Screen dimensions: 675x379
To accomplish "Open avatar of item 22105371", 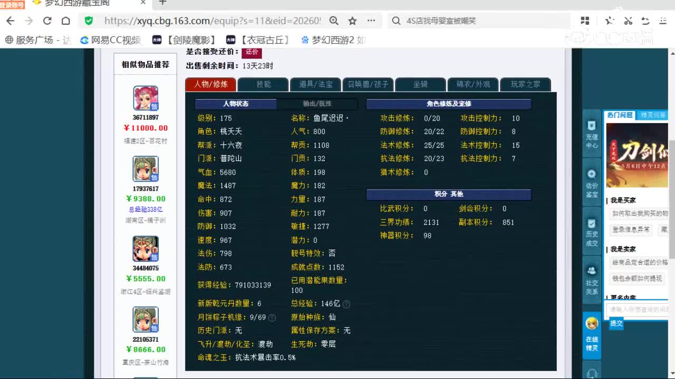I will point(146,320).
